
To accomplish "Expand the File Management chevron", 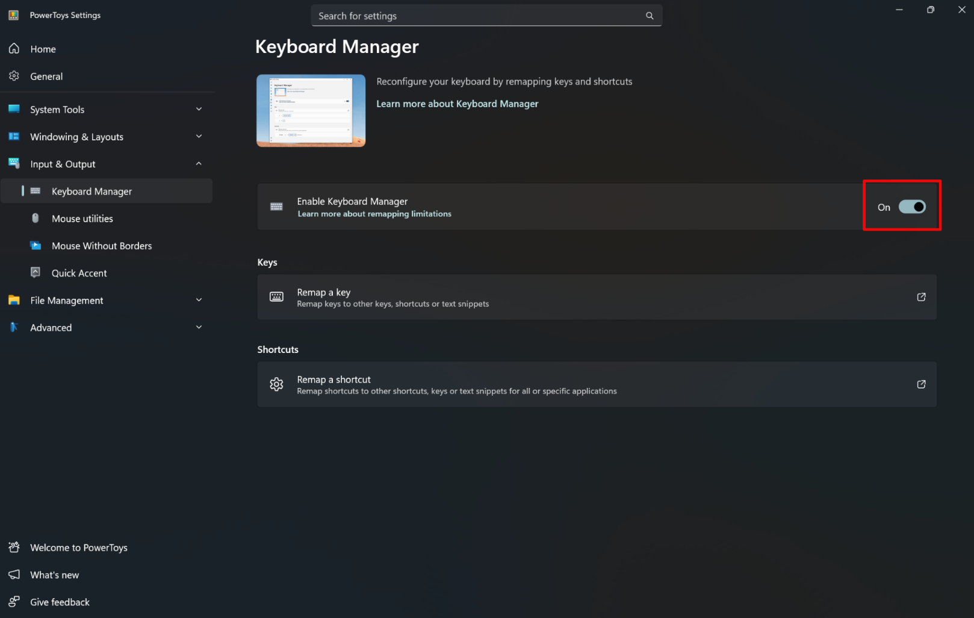I will pos(199,300).
